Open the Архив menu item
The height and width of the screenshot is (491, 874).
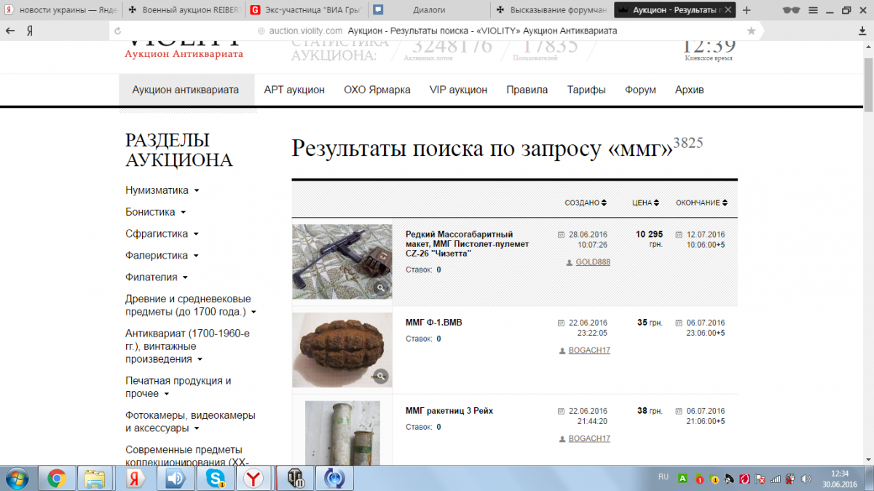click(690, 90)
